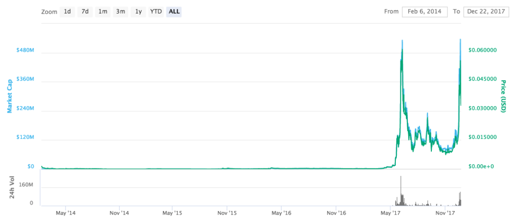Select the ALL zoom range
The height and width of the screenshot is (223, 513).
[174, 12]
